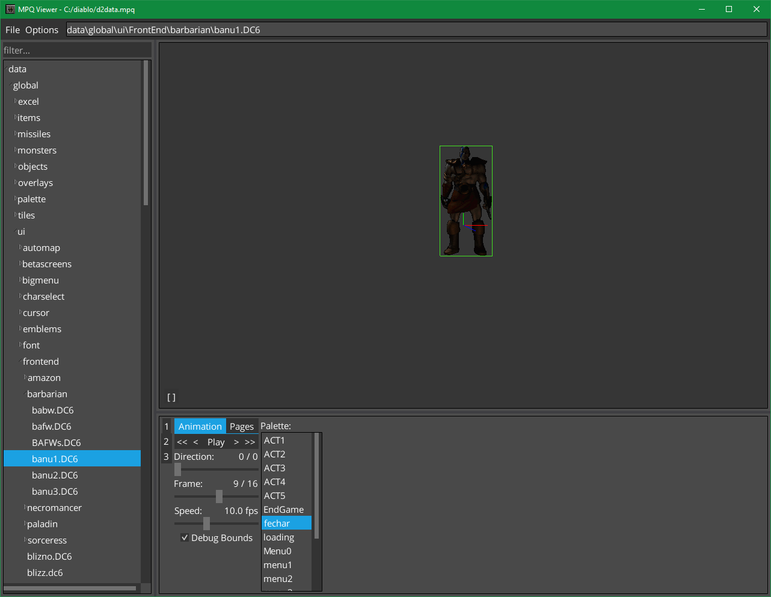Select side tab 1

click(x=167, y=426)
